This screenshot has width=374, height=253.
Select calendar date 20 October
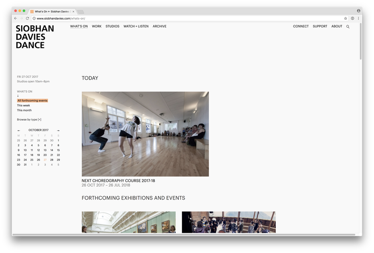(45, 155)
